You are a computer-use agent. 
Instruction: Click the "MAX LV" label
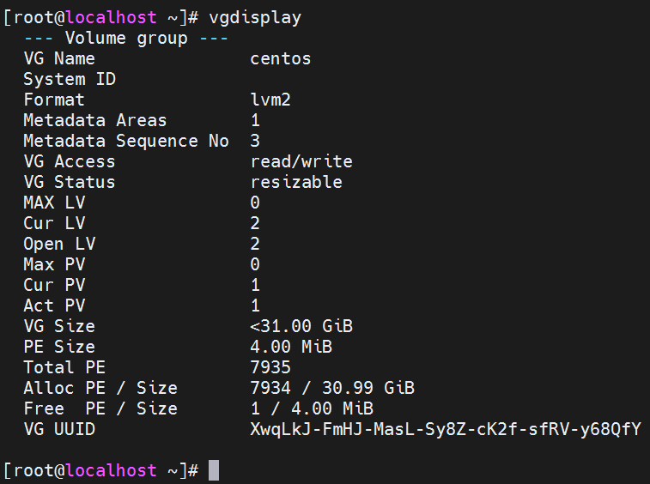pyautogui.click(x=54, y=203)
